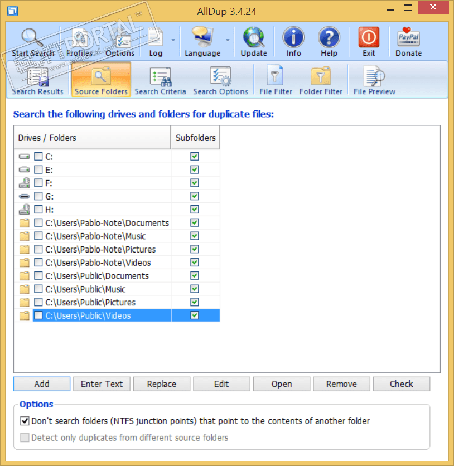Click the Replace button

[x=161, y=384]
